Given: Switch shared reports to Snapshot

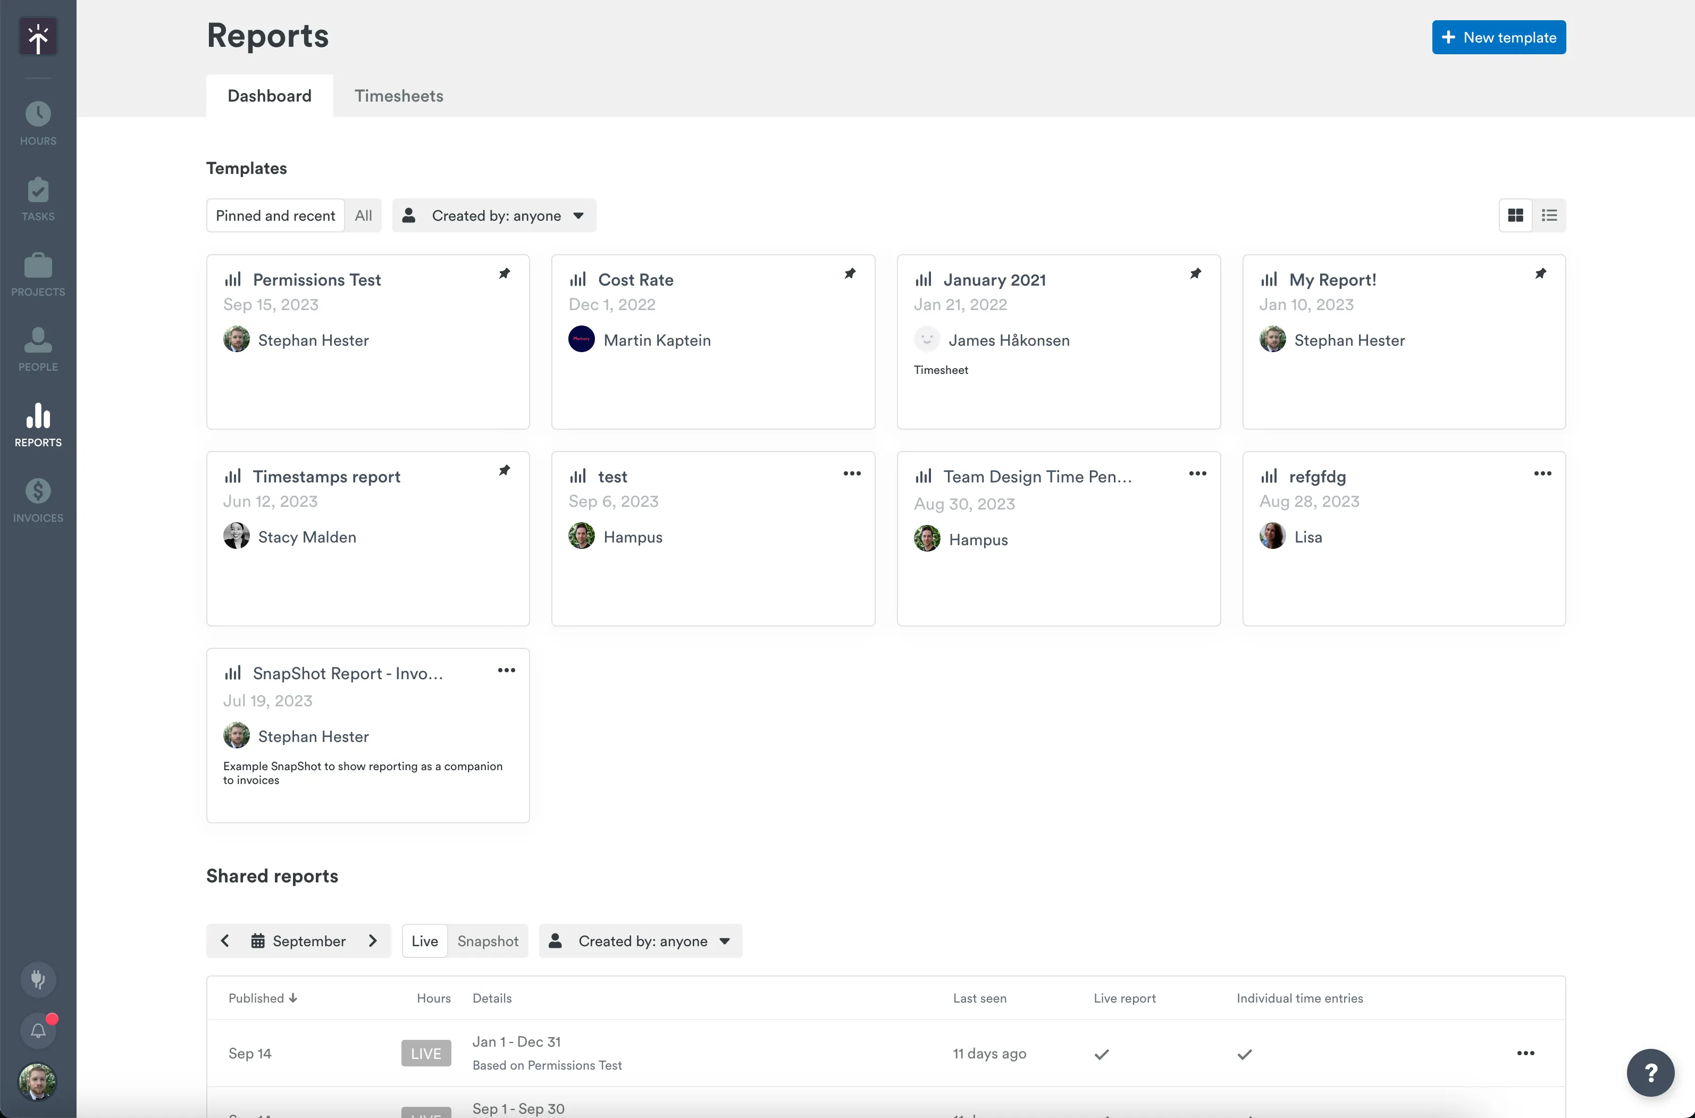Looking at the screenshot, I should click(x=488, y=940).
